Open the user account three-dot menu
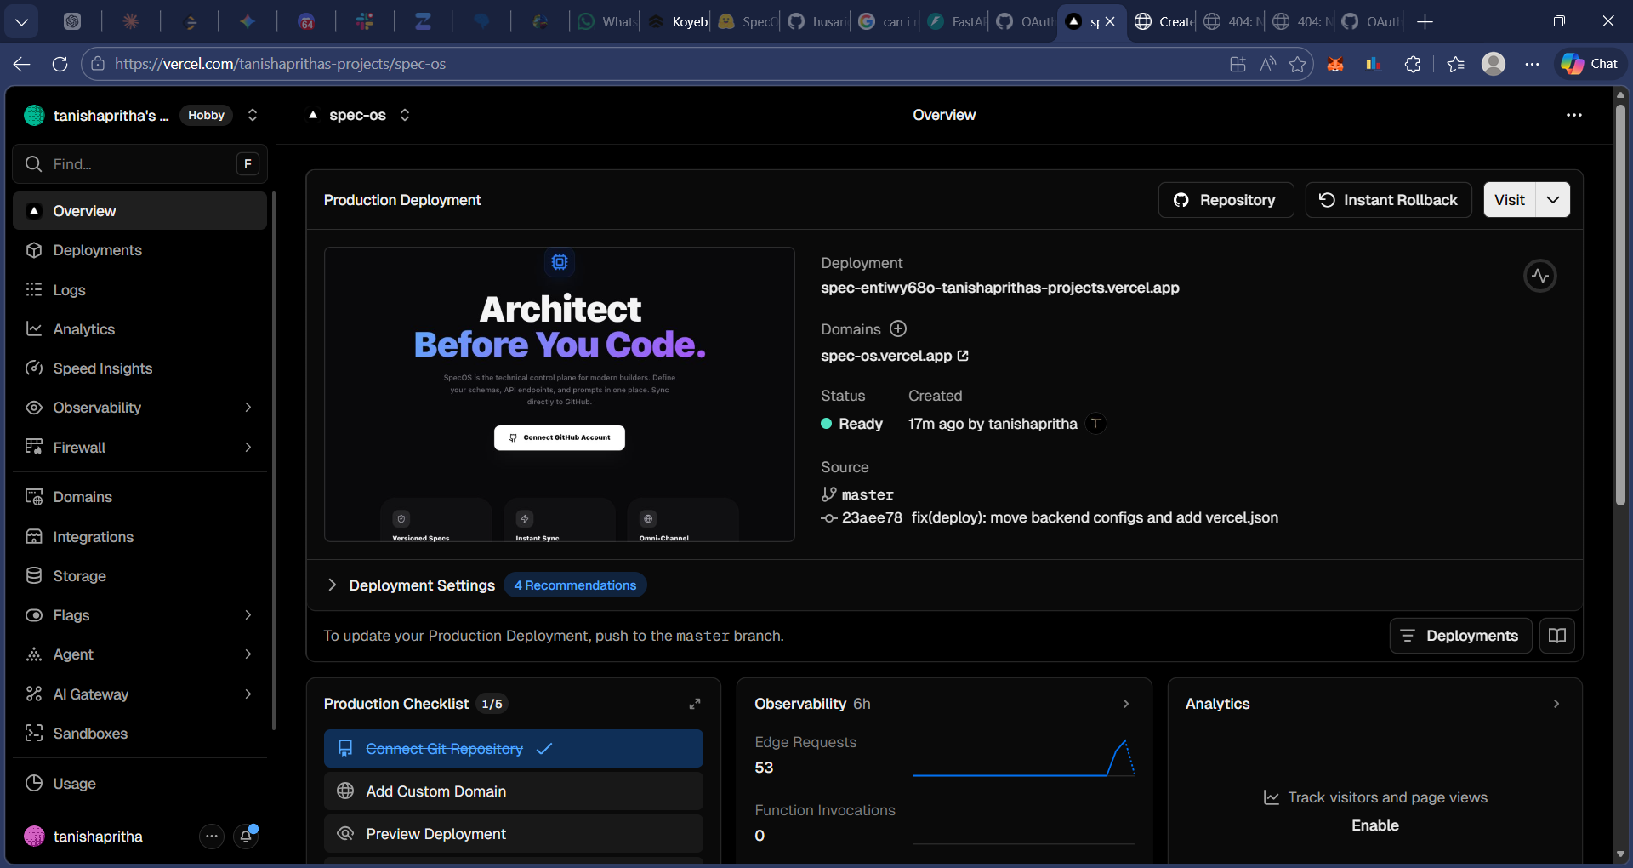 (x=212, y=837)
